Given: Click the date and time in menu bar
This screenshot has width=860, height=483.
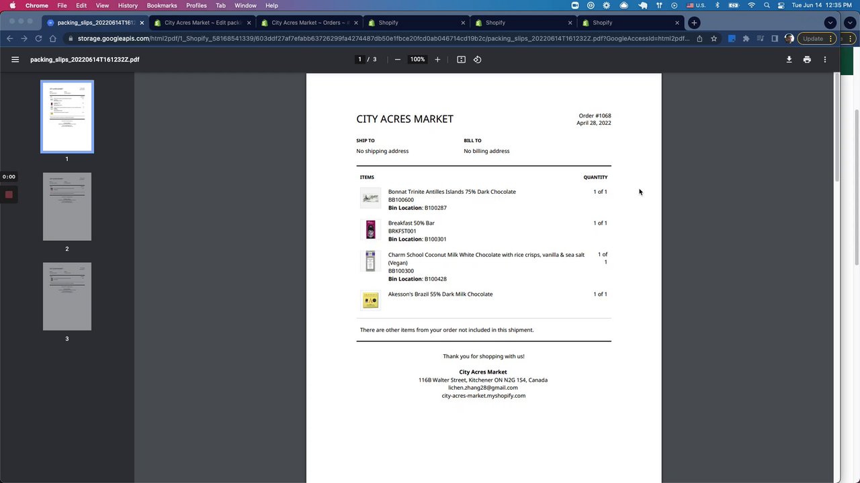Looking at the screenshot, I should coord(823,5).
